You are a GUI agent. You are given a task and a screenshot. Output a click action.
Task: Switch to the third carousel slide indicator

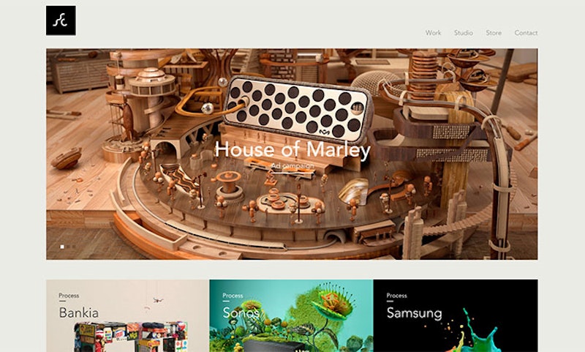pyautogui.click(x=74, y=247)
